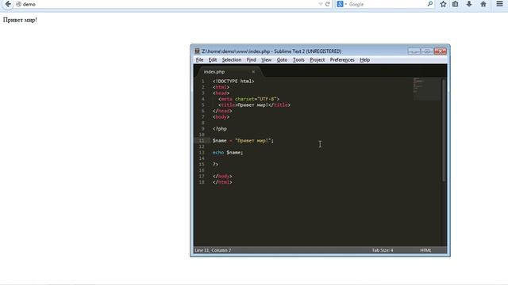Open the Project menu
Viewport: 508px width, 285px height.
(317, 60)
